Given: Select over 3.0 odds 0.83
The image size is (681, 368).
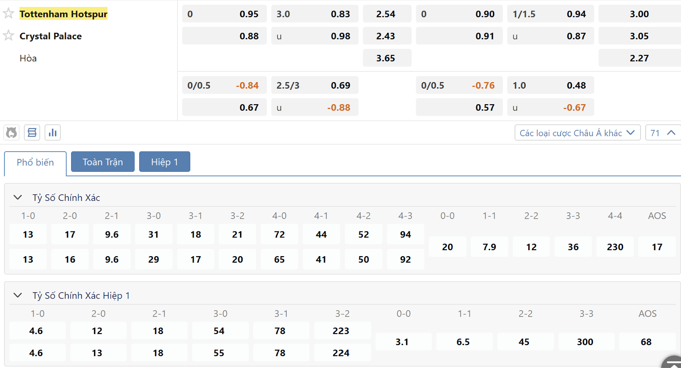Looking at the screenshot, I should (x=315, y=14).
